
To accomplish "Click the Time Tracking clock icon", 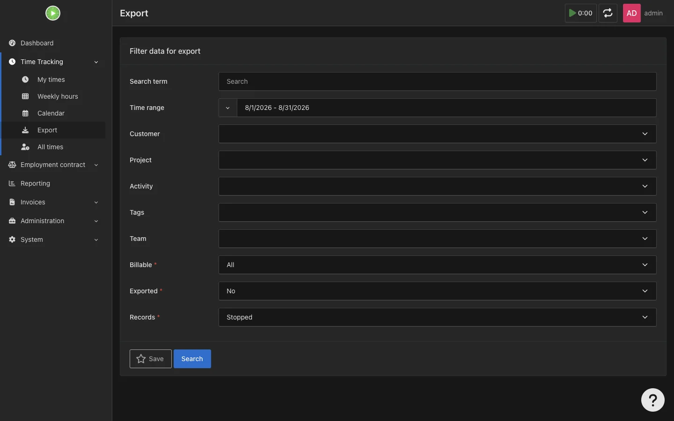I will [x=12, y=62].
